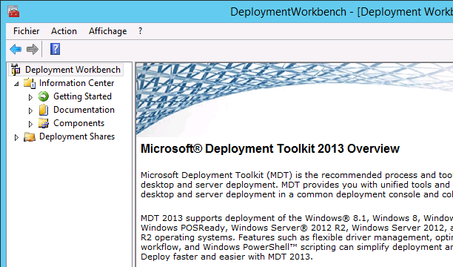Expand the Deployment Shares node

(16, 137)
